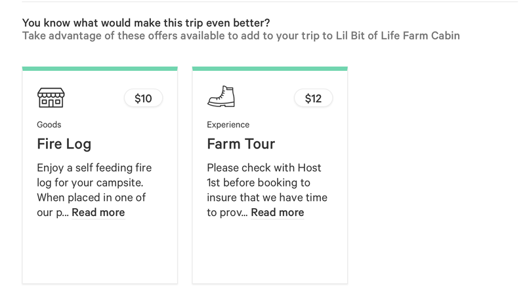Screen dimensions: 525x306
Task: Click the hiking boot icon on Farm Tour
Action: coord(221,97)
